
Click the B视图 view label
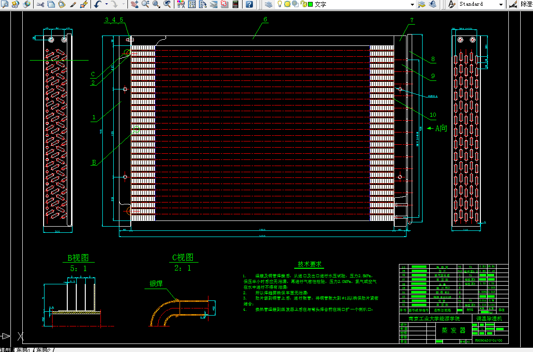pyautogui.click(x=78, y=258)
